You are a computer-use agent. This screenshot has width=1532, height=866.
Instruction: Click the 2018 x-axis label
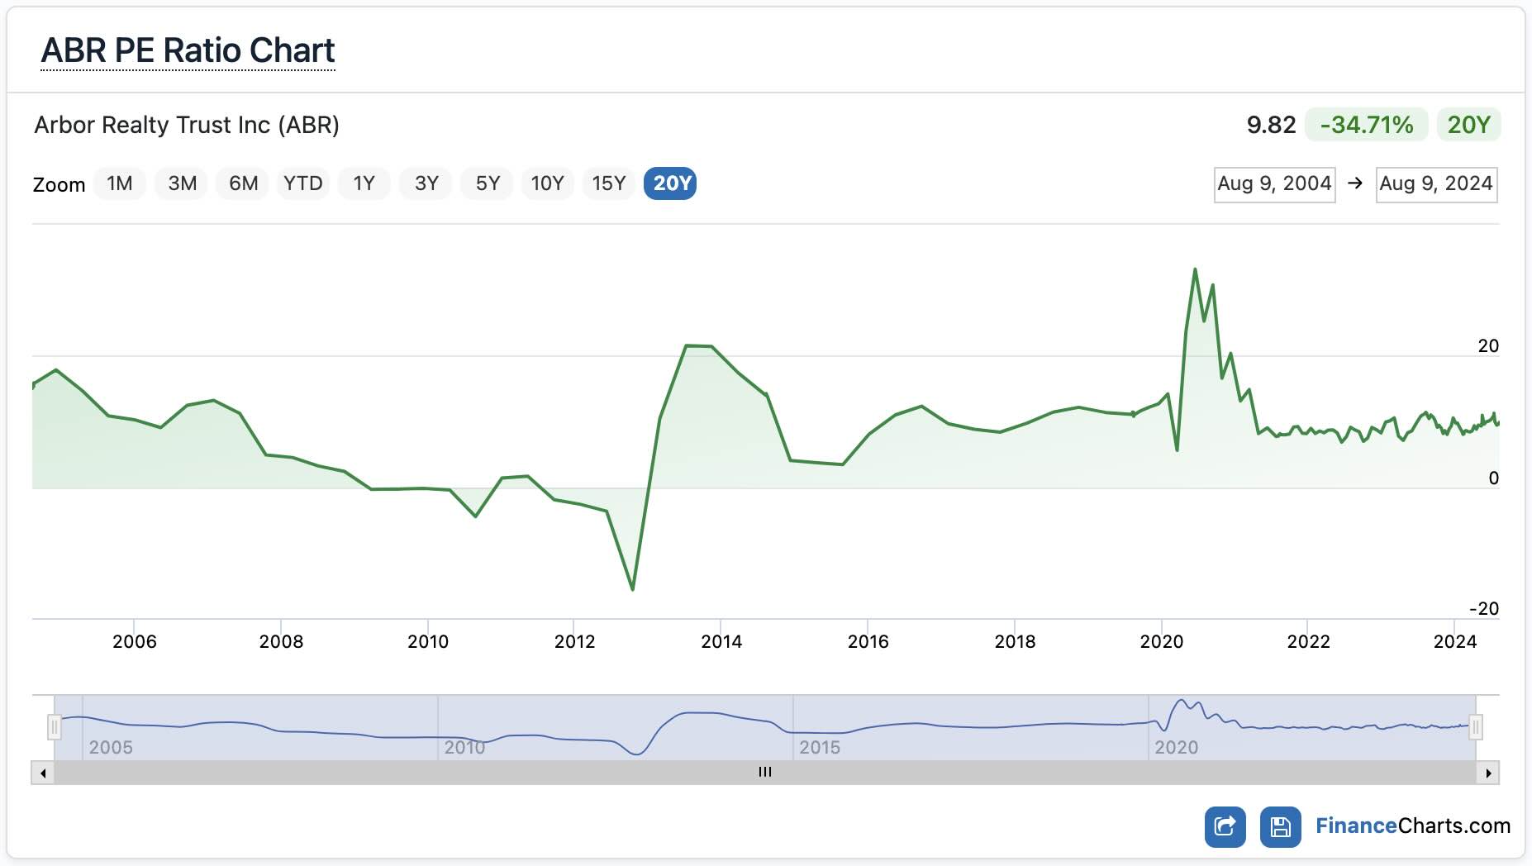(x=1015, y=641)
